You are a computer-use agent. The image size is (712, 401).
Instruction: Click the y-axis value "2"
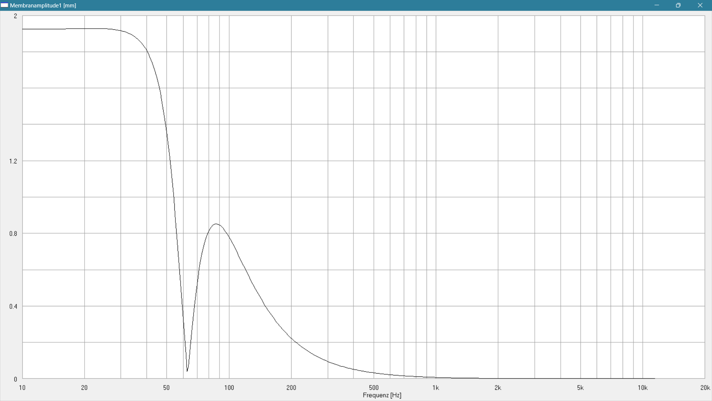[x=16, y=16]
